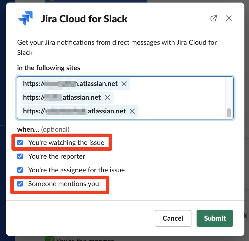The image size is (249, 241).
Task: Submit the Jira notification settings
Action: tap(215, 218)
